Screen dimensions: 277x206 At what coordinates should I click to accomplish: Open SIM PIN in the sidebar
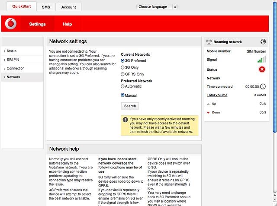[22, 60]
